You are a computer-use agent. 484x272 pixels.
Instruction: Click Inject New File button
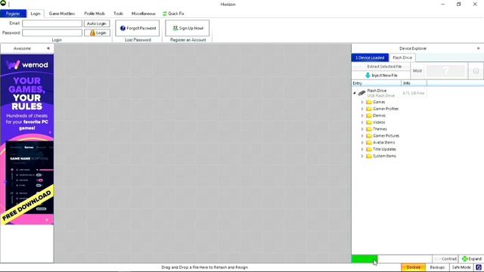(x=381, y=76)
